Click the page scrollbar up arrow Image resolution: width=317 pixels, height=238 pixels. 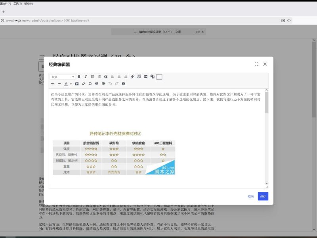[x=314, y=40]
